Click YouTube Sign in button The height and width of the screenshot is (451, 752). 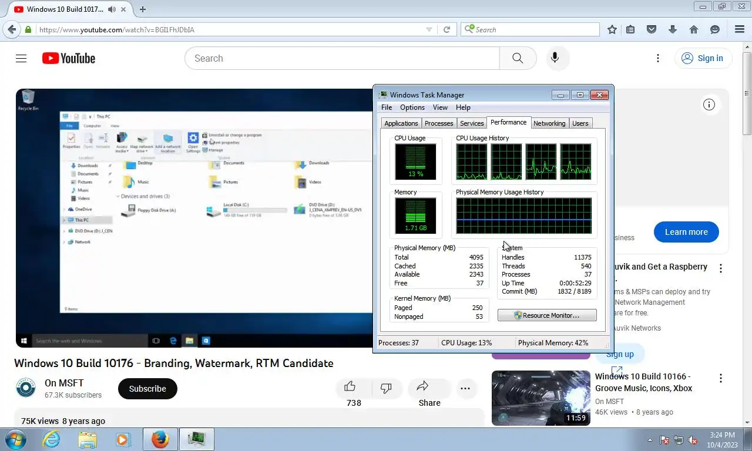tap(703, 58)
